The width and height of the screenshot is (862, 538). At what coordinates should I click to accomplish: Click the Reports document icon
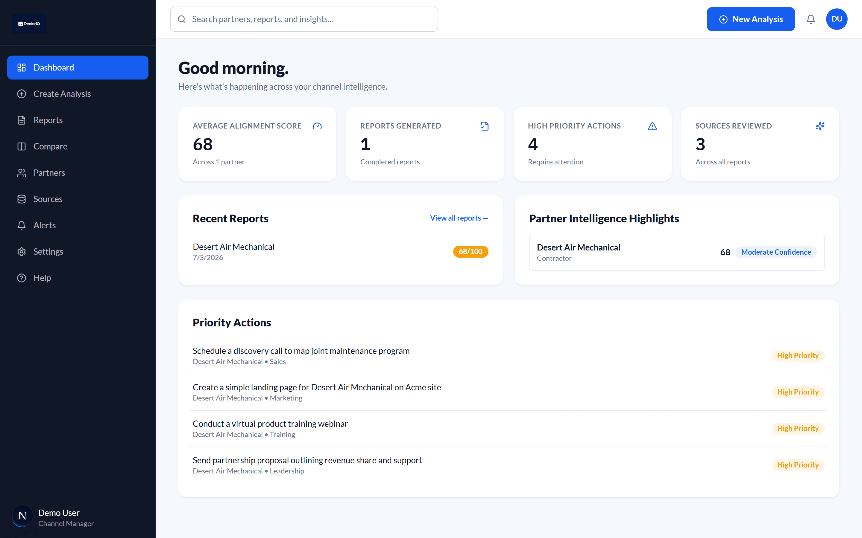pyautogui.click(x=22, y=120)
